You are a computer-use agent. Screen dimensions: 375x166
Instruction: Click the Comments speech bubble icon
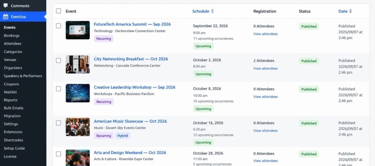(x=6, y=6)
